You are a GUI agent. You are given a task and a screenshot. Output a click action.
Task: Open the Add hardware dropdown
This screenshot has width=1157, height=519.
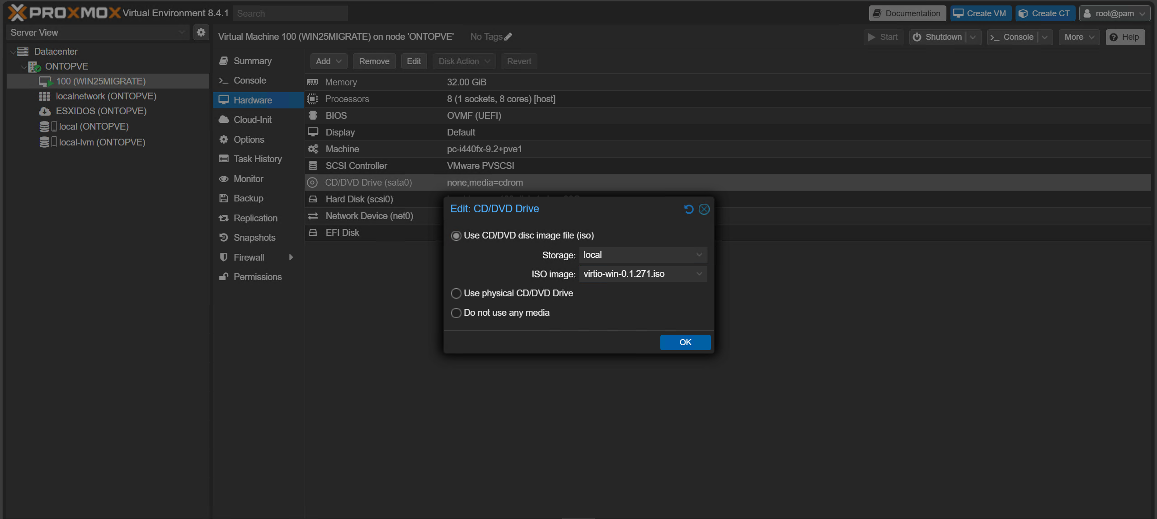(x=329, y=61)
